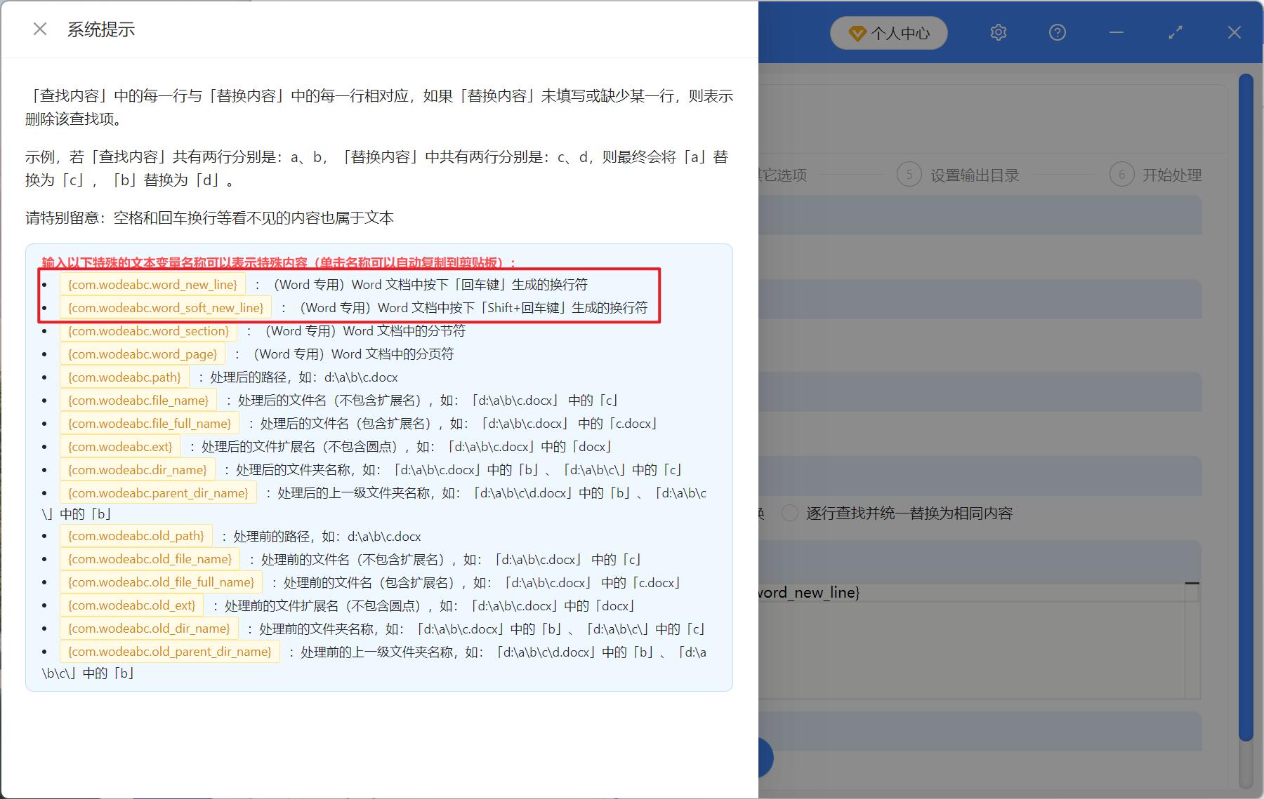Click the fullscreen expand arrows icon
This screenshot has width=1264, height=799.
pos(1174,32)
